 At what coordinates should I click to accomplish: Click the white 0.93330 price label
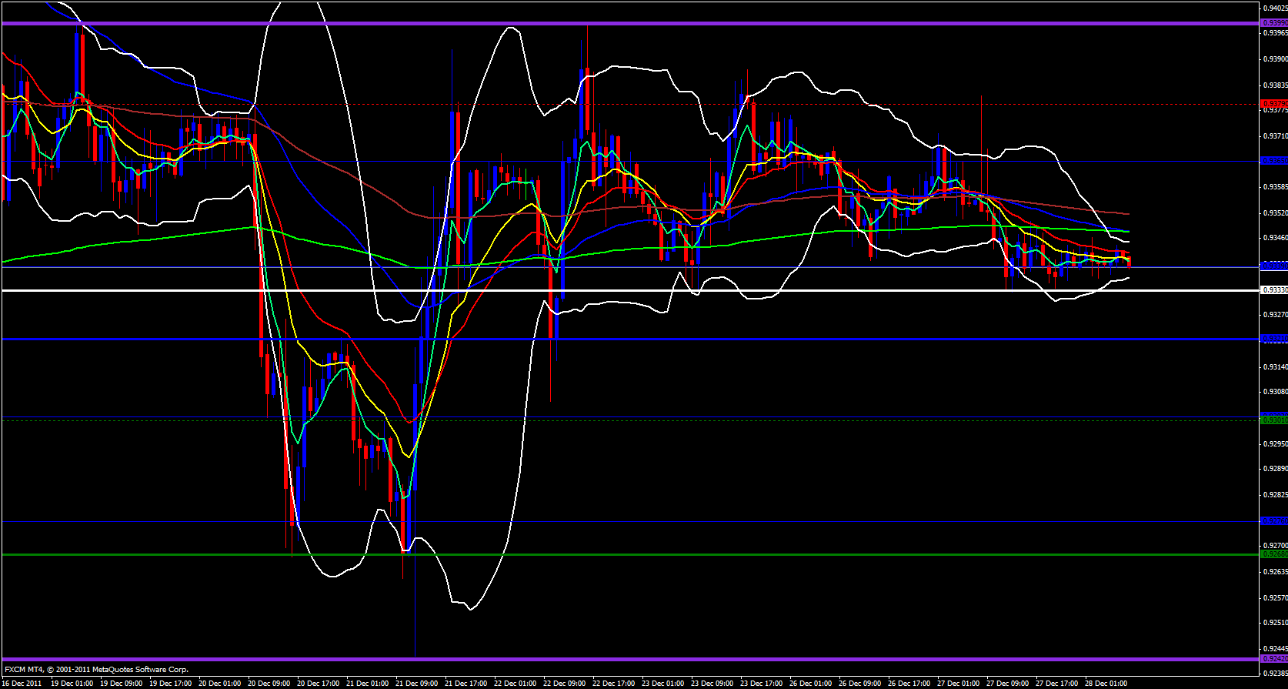click(1274, 290)
